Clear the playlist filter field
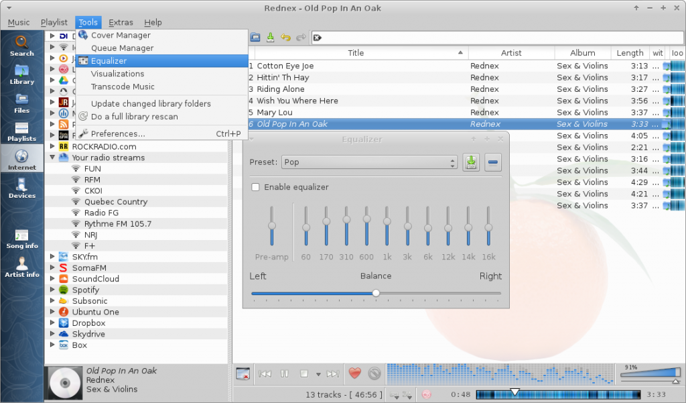The image size is (686, 403). [318, 38]
